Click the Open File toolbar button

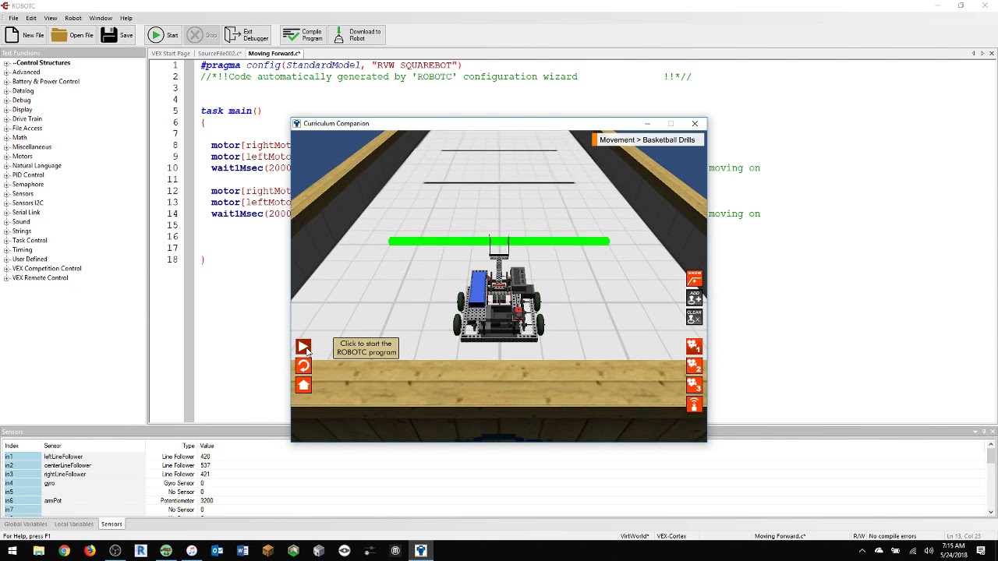pyautogui.click(x=73, y=35)
